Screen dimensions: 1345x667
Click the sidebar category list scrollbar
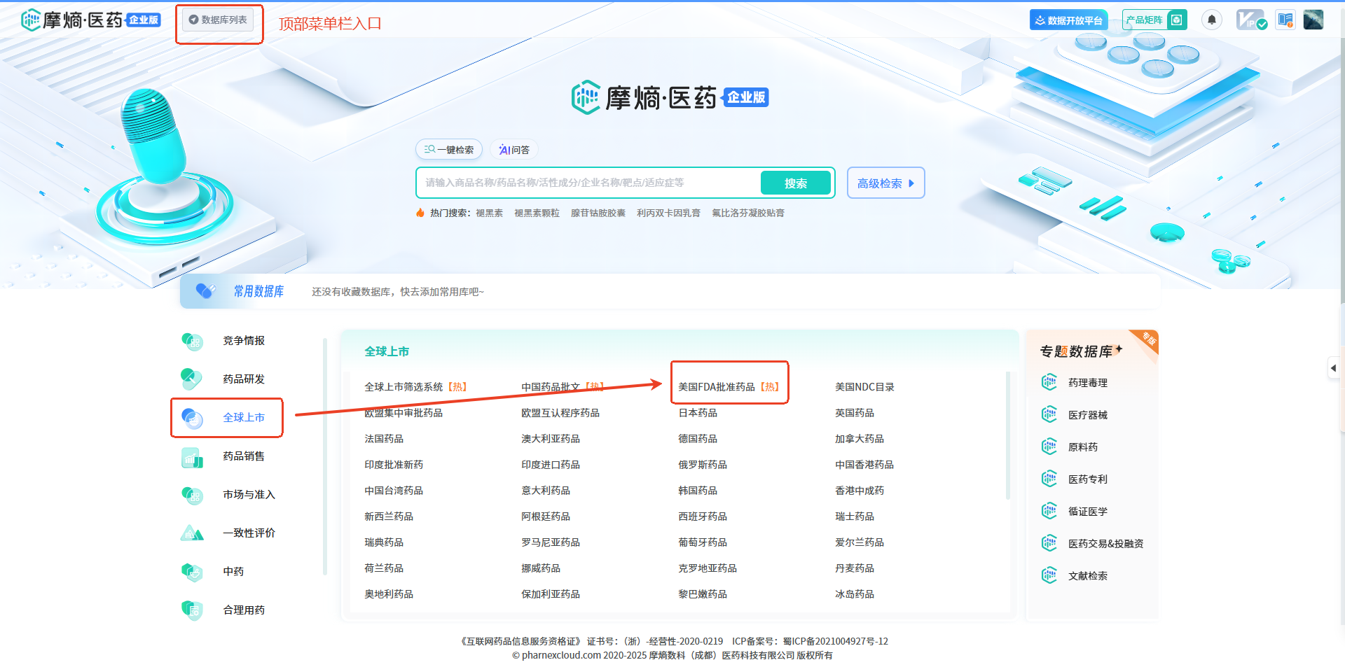pos(325,456)
